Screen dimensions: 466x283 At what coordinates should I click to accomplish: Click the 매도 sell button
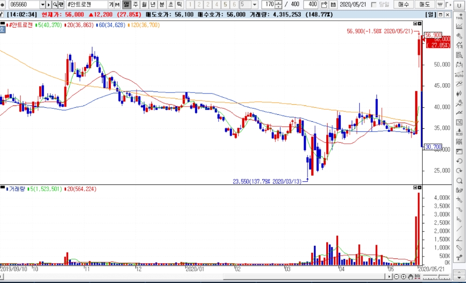(425, 5)
